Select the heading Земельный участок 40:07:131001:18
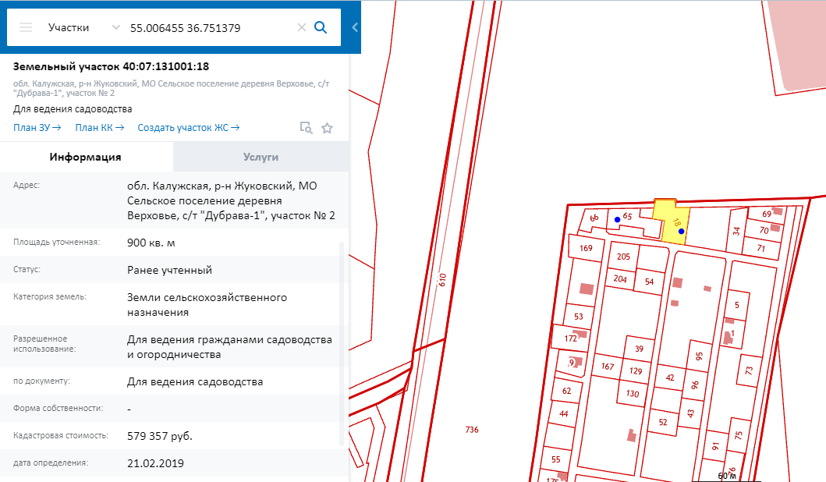Screen dimensions: 826x482 112,67
